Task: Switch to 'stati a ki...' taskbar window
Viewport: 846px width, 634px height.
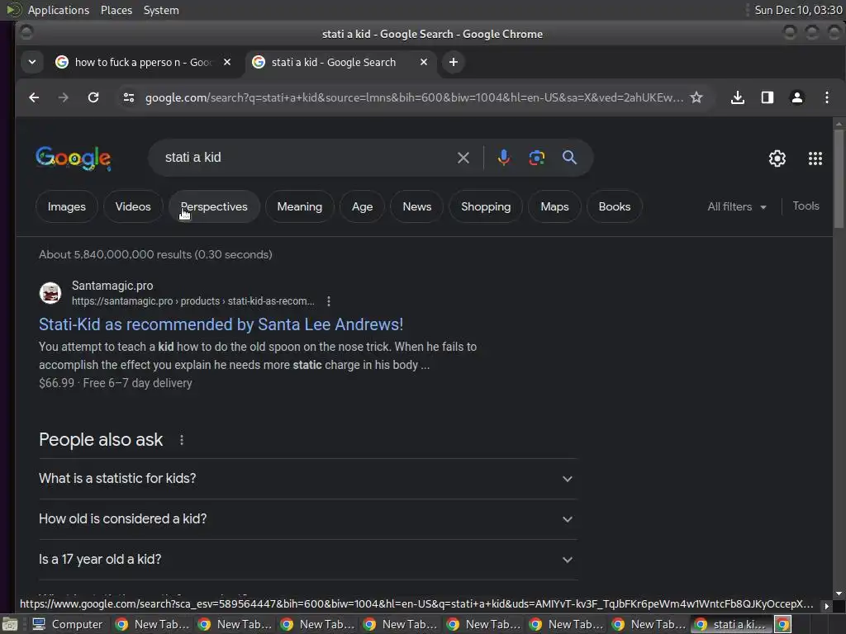Action: (732, 624)
